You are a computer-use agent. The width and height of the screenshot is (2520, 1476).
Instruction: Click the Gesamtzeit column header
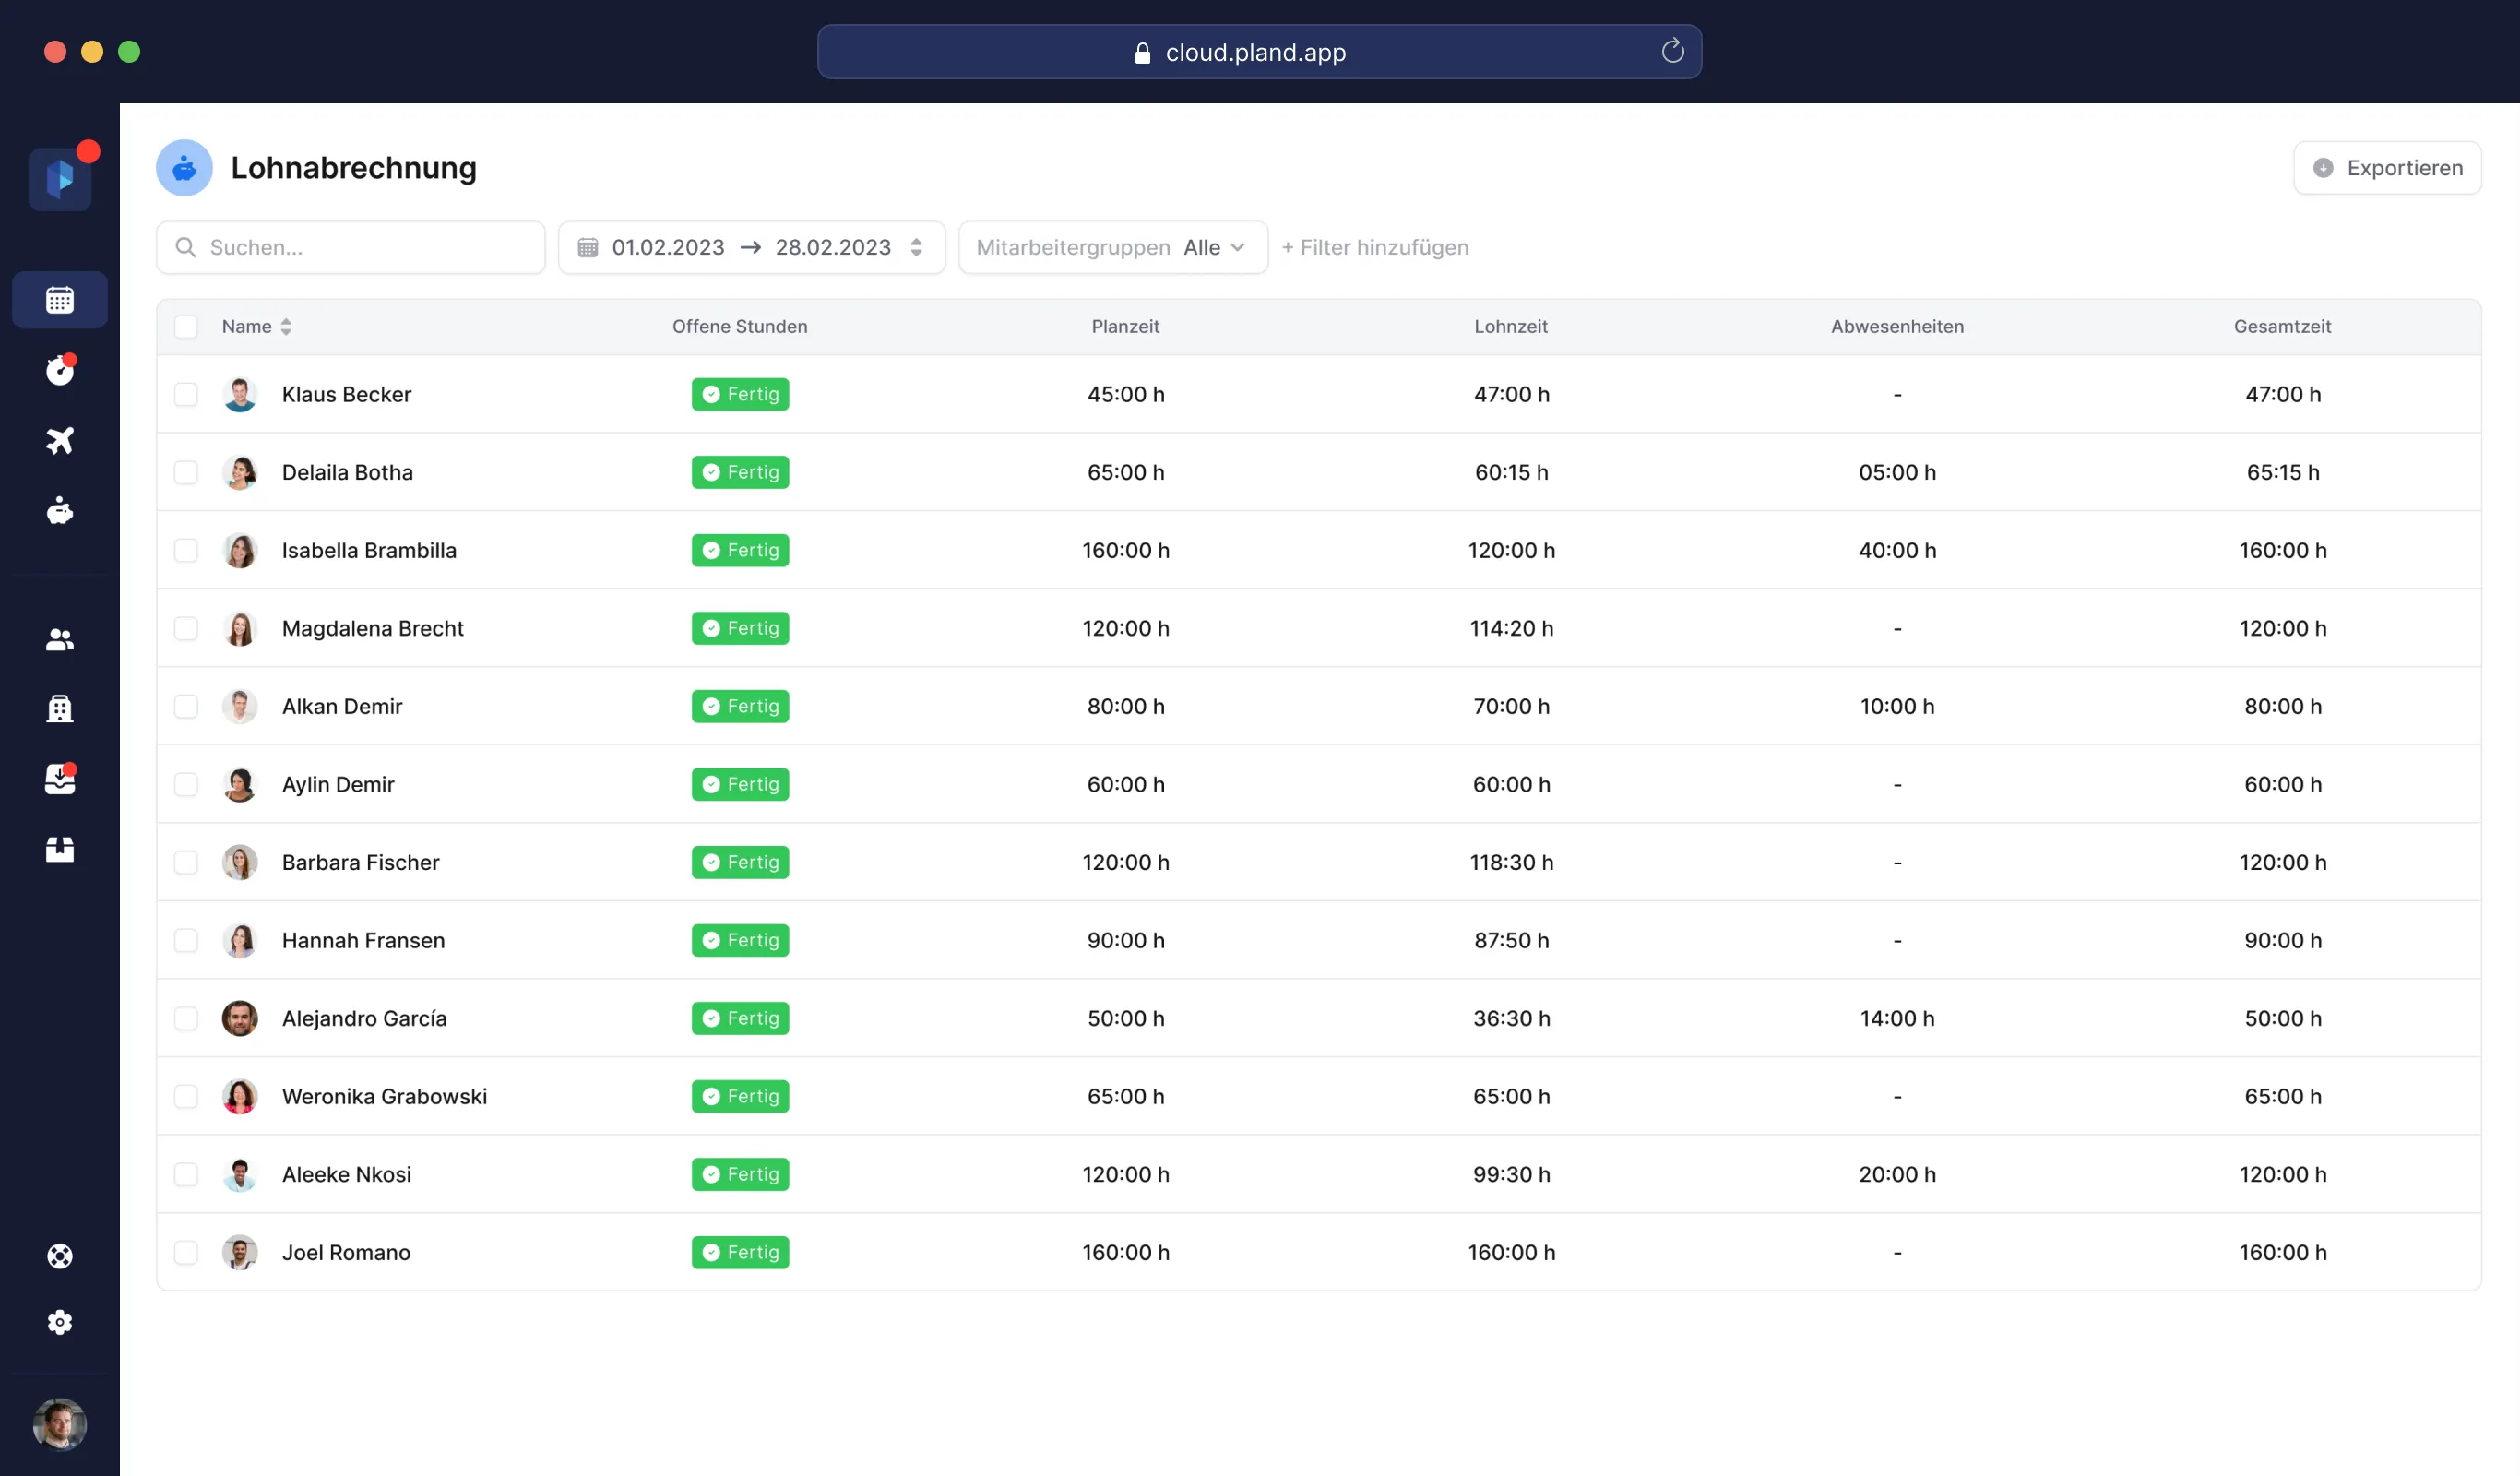pyautogui.click(x=2282, y=327)
